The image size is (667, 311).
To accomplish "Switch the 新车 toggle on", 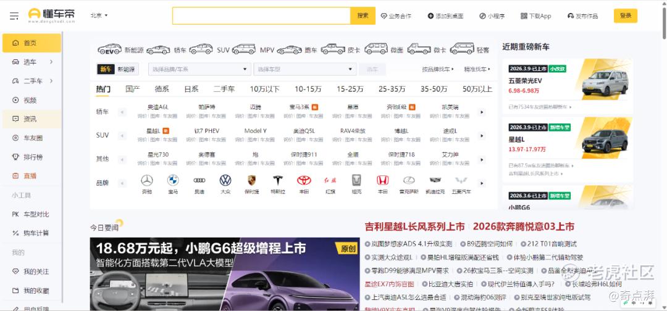I will 106,69.
